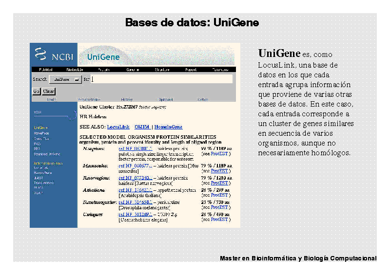Open the OMIM link

click(x=141, y=127)
